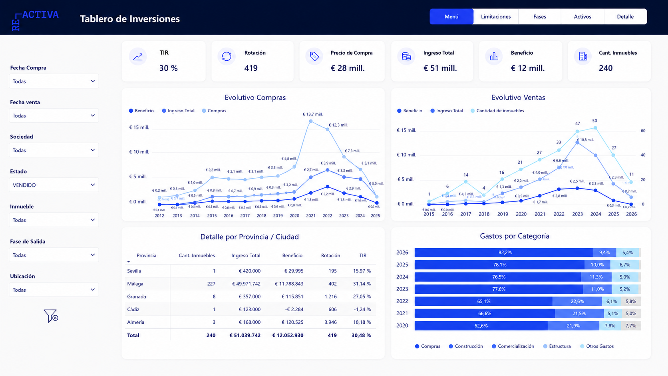Click the Precio de Compra tag icon
This screenshot has width=668, height=376.
[314, 57]
